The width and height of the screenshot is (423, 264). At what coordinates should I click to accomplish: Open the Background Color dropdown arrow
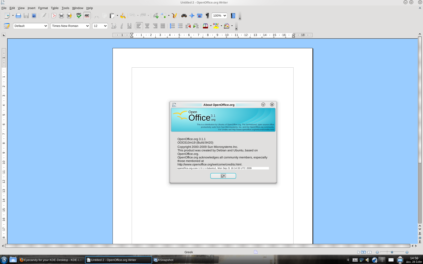(x=232, y=26)
